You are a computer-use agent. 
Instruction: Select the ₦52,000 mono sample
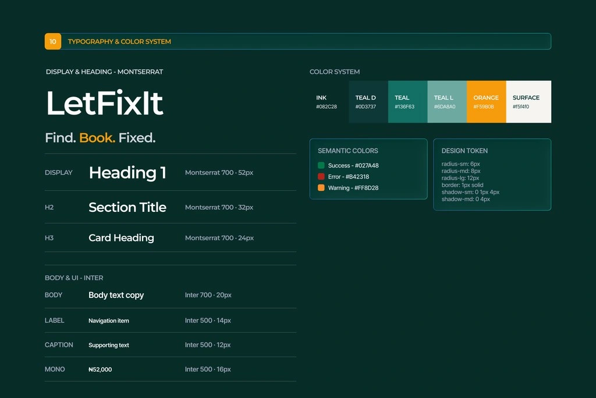pos(100,369)
